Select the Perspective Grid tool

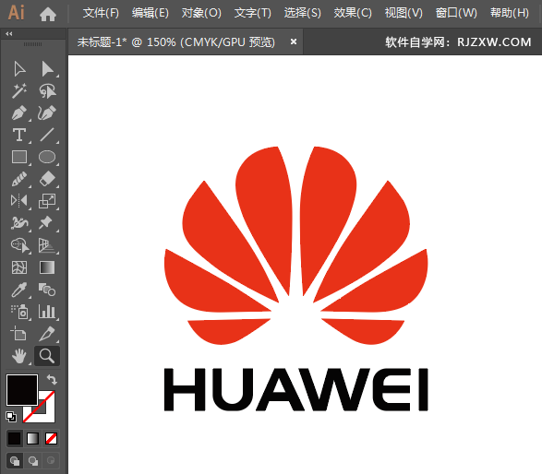tap(47, 245)
